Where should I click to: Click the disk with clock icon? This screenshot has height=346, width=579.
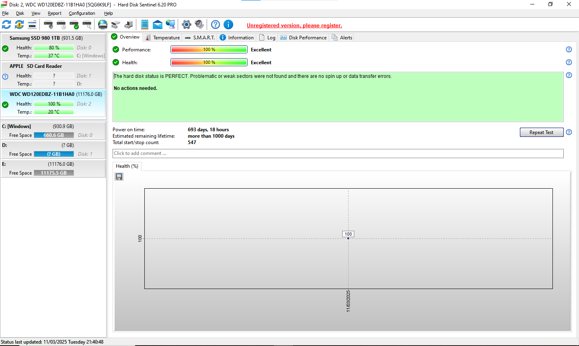coord(61,24)
